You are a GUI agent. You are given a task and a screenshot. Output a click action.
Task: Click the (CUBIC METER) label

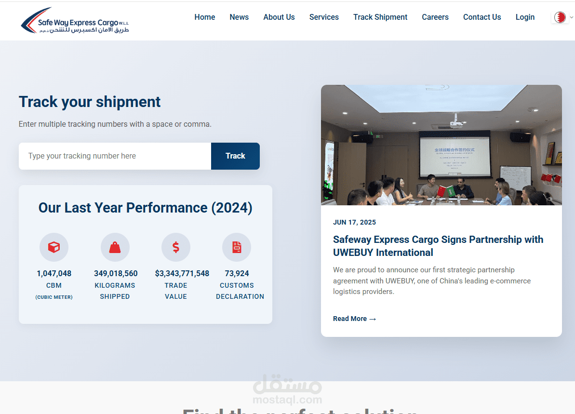54,297
